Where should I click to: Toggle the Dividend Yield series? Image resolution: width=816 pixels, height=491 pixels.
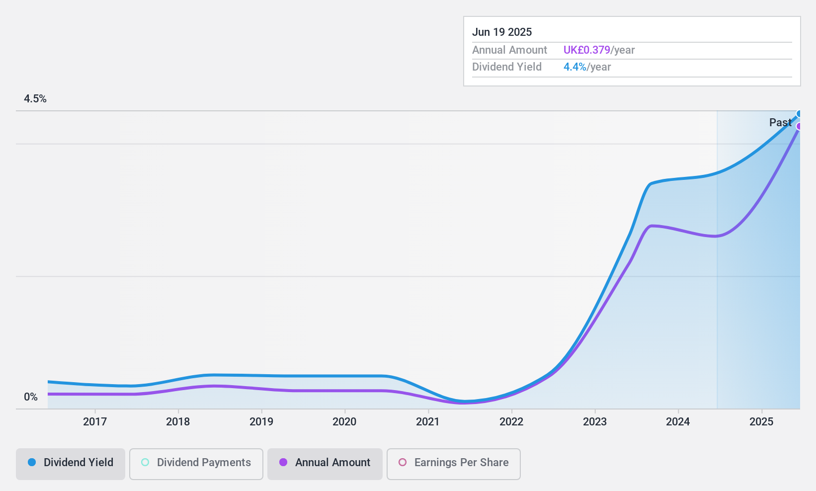tap(71, 464)
